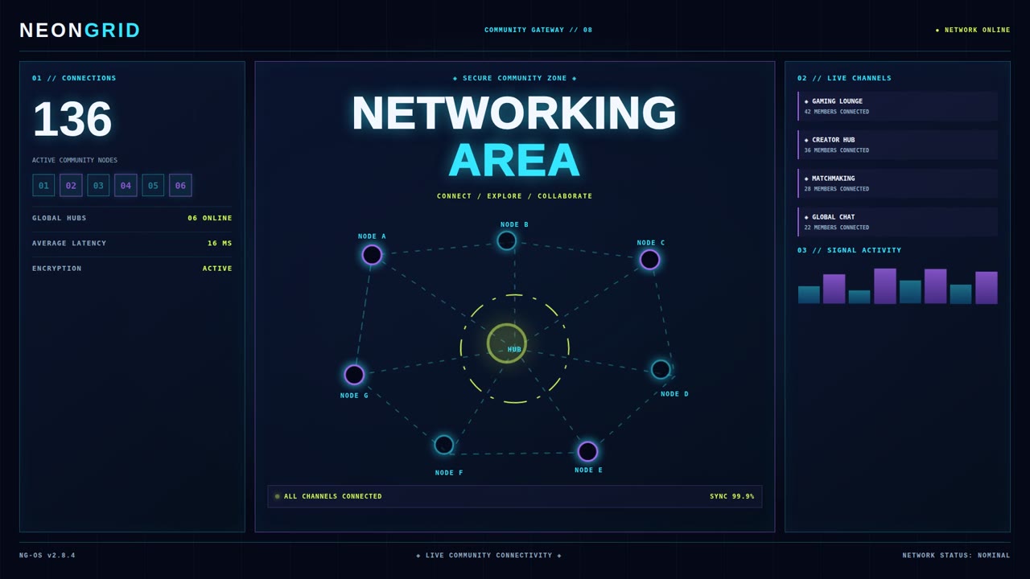Select the Node B circle

[x=506, y=240]
